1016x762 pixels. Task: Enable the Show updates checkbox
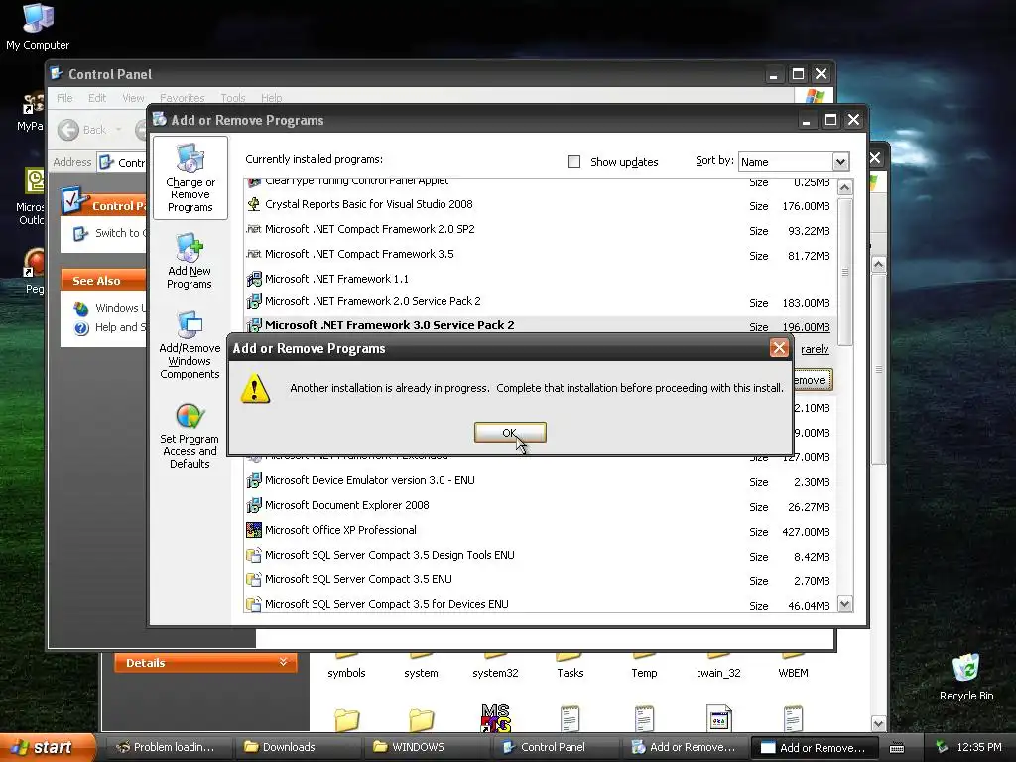pyautogui.click(x=573, y=162)
